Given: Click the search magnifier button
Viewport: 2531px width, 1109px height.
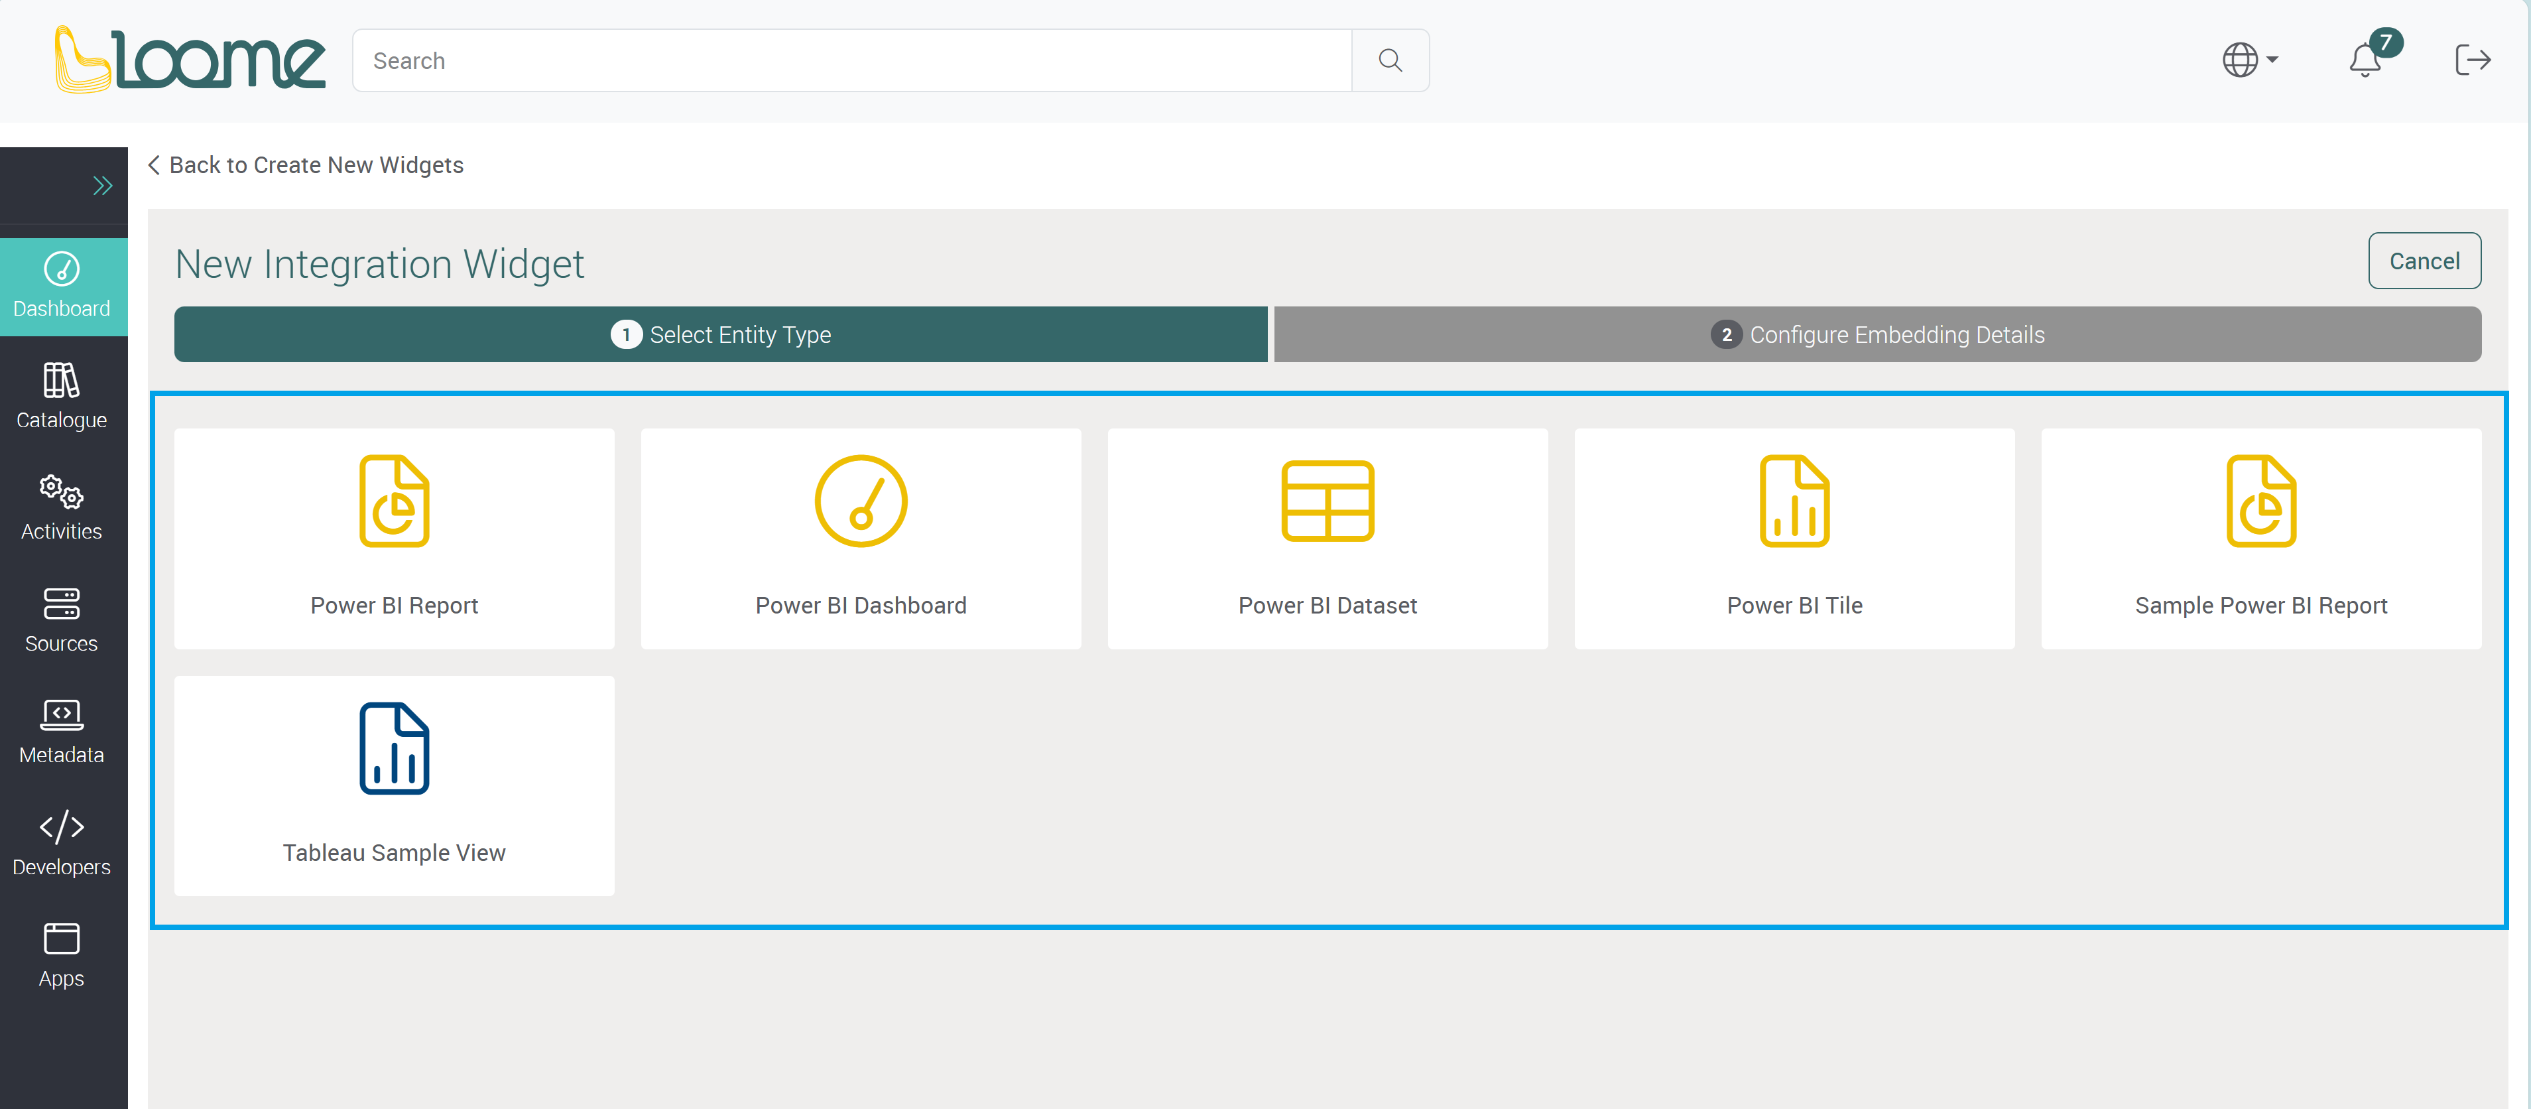Looking at the screenshot, I should coord(1389,61).
